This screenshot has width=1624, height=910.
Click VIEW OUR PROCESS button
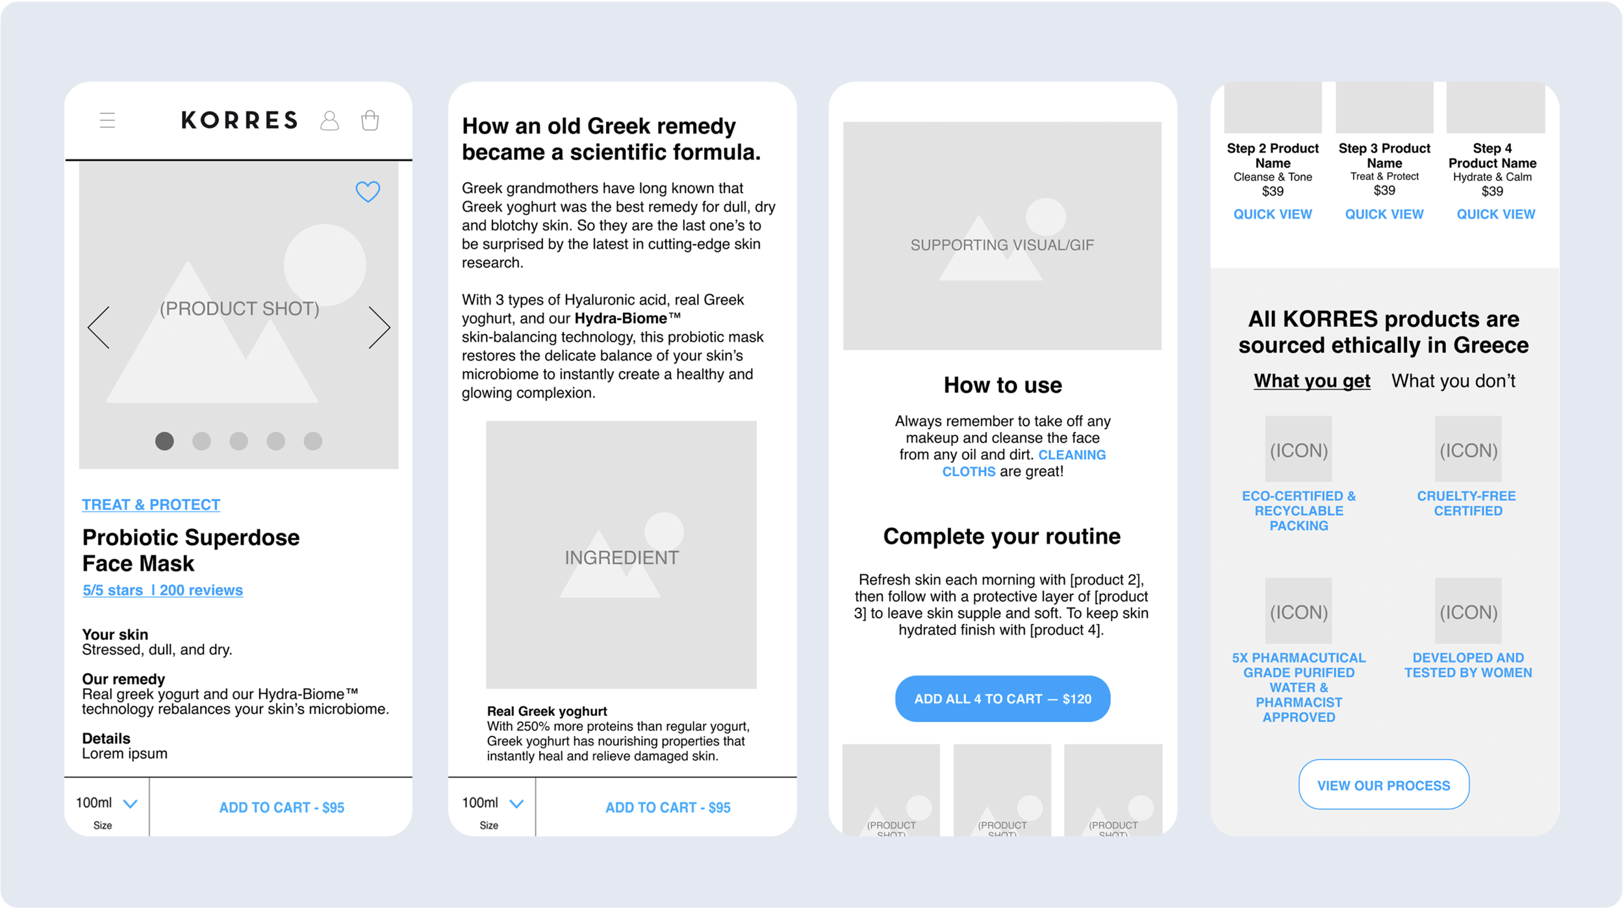[1383, 785]
